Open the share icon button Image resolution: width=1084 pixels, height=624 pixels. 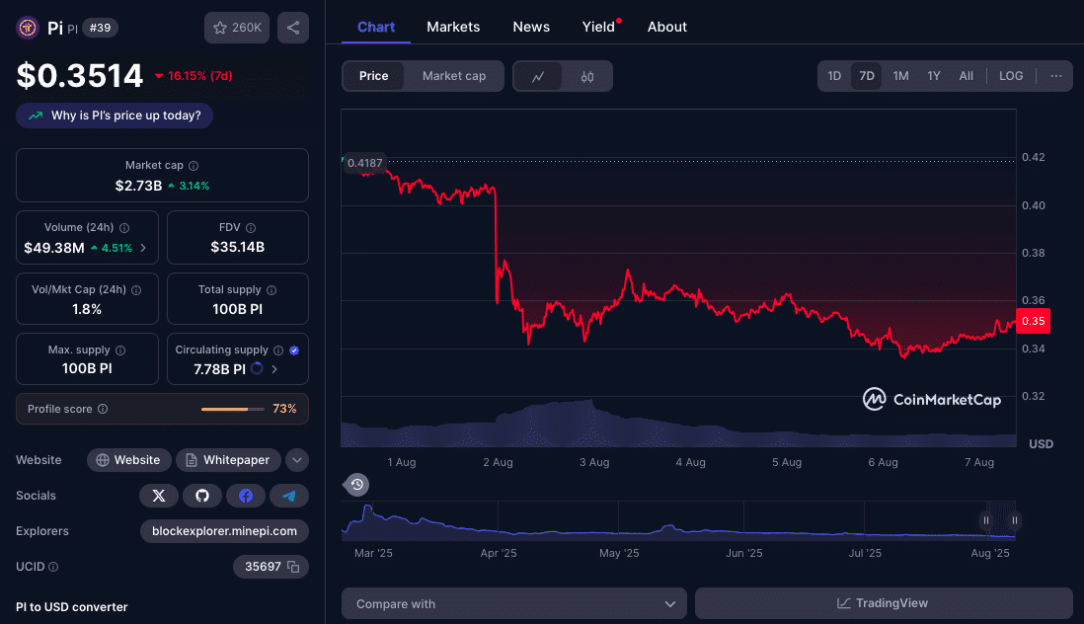[x=293, y=28]
